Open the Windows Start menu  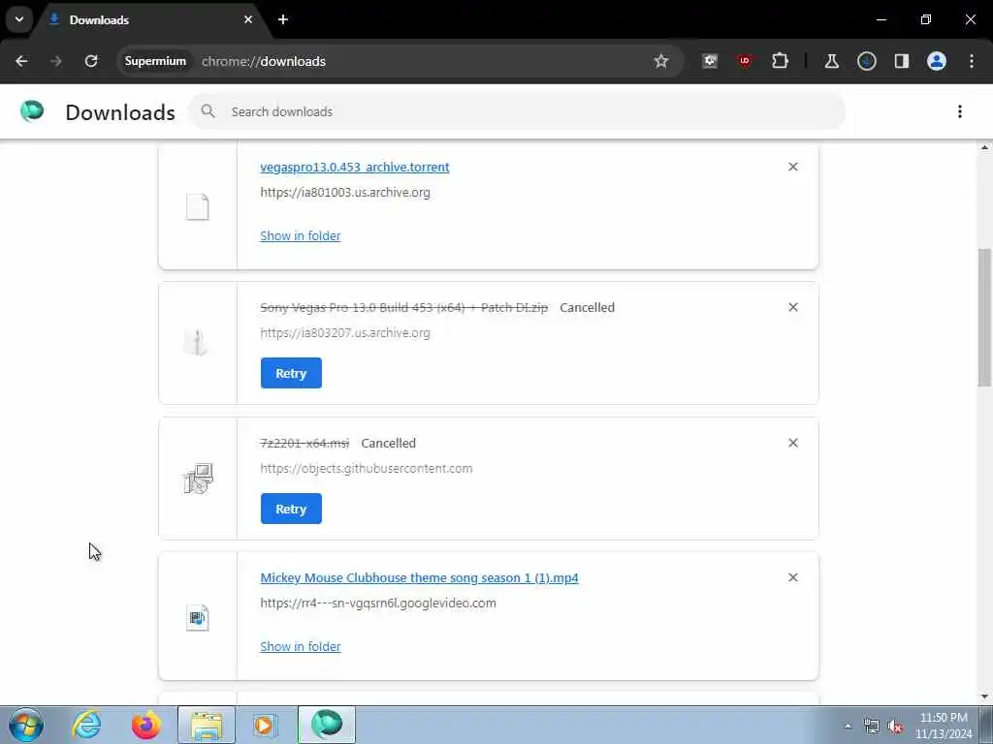pyautogui.click(x=26, y=725)
